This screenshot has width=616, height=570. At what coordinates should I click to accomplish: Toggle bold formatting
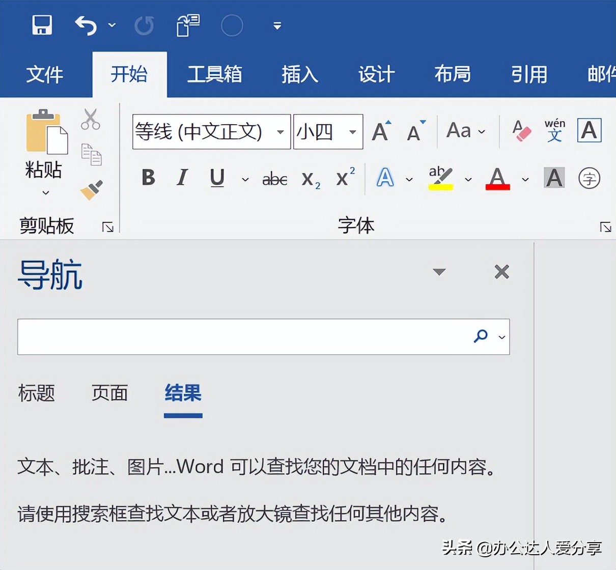[148, 178]
